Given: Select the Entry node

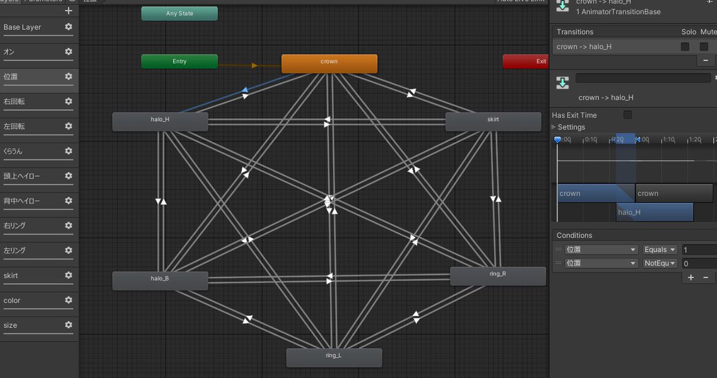Looking at the screenshot, I should coord(179,62).
